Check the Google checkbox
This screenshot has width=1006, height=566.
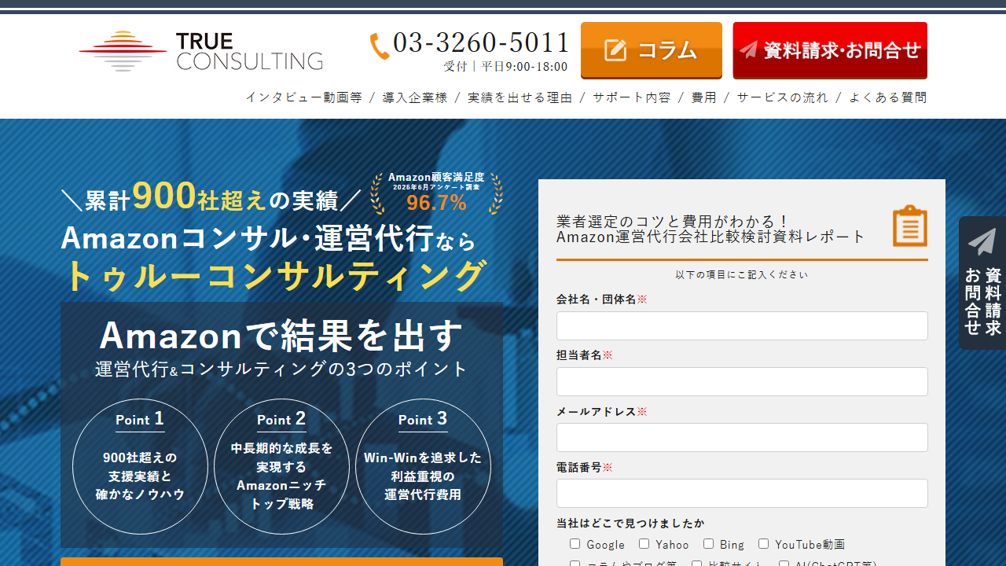[x=575, y=544]
